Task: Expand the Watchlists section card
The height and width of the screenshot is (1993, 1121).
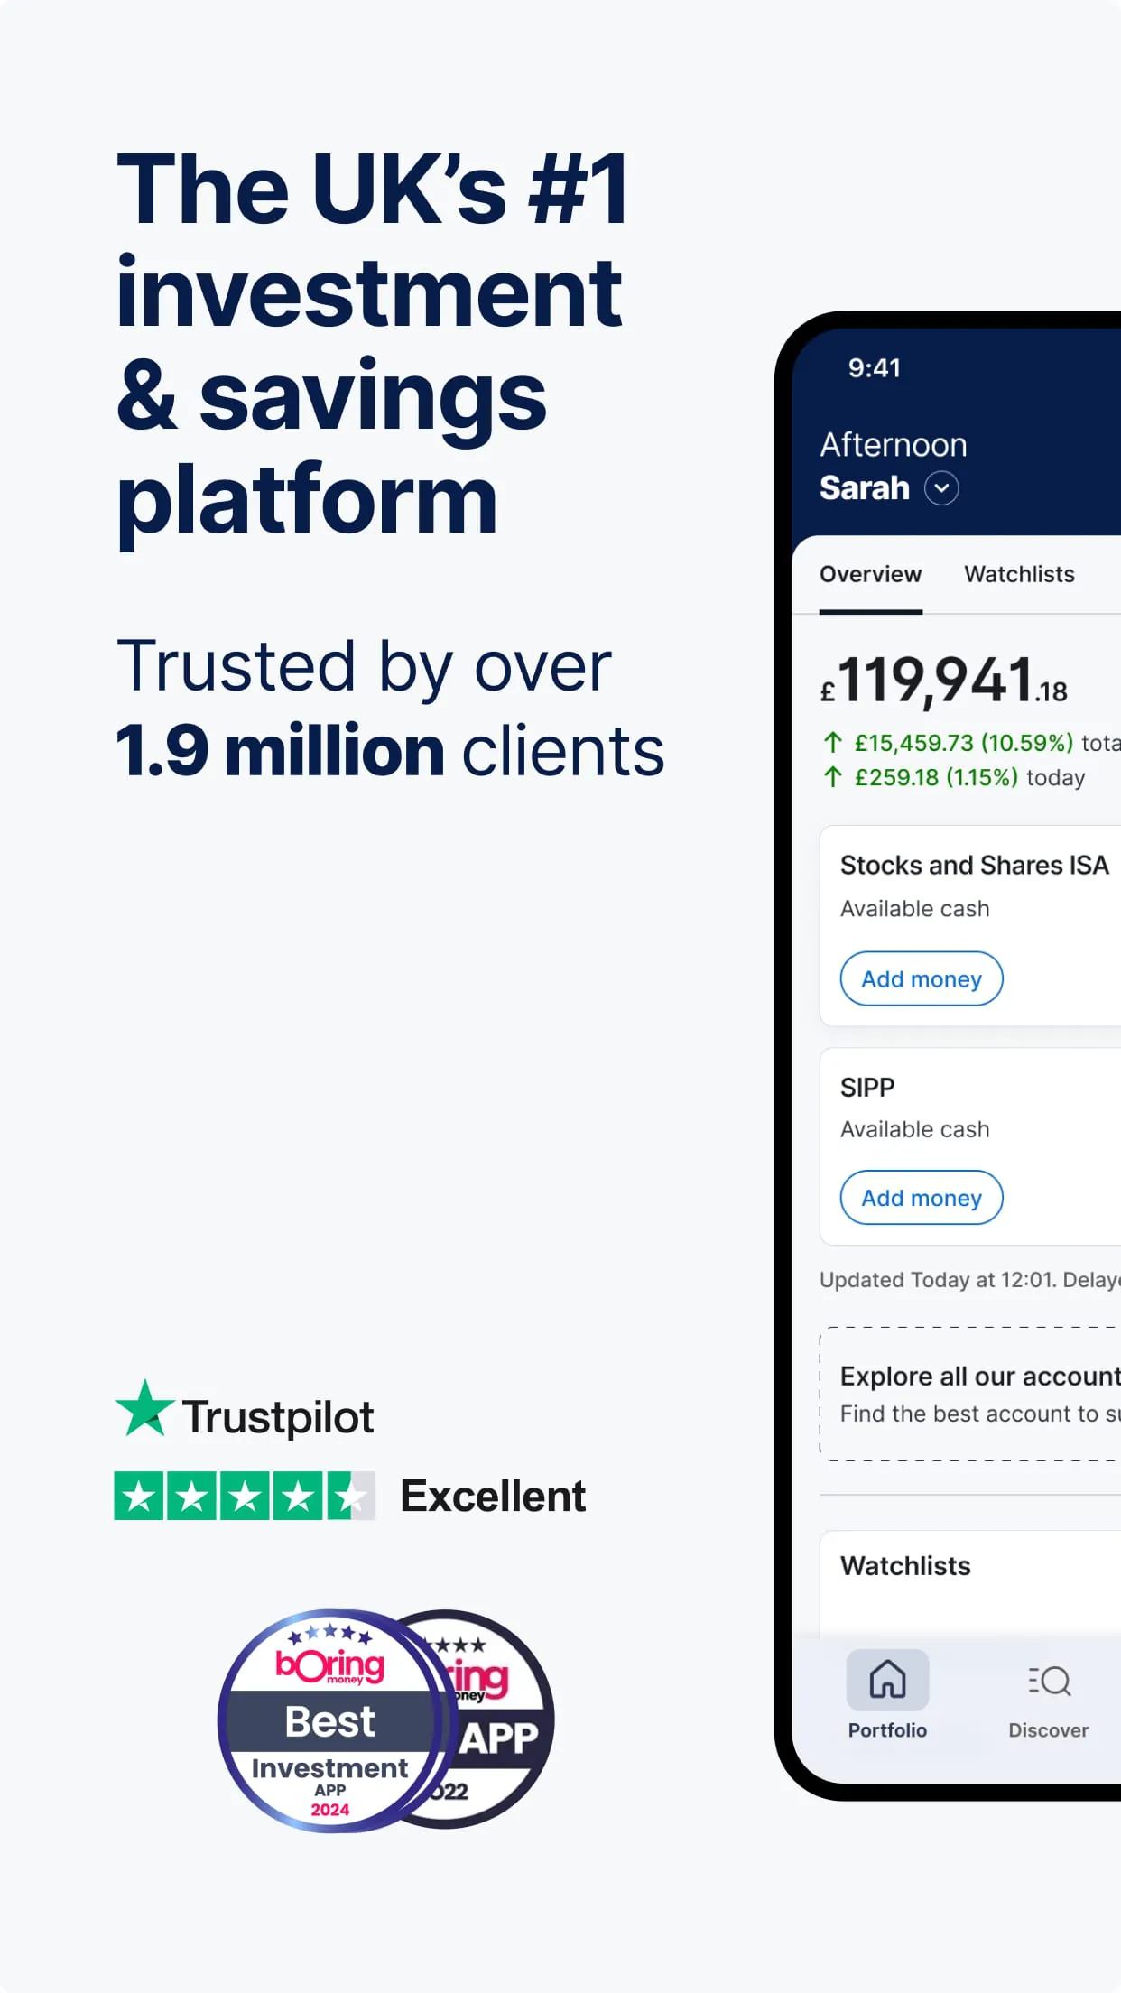Action: [x=905, y=1566]
